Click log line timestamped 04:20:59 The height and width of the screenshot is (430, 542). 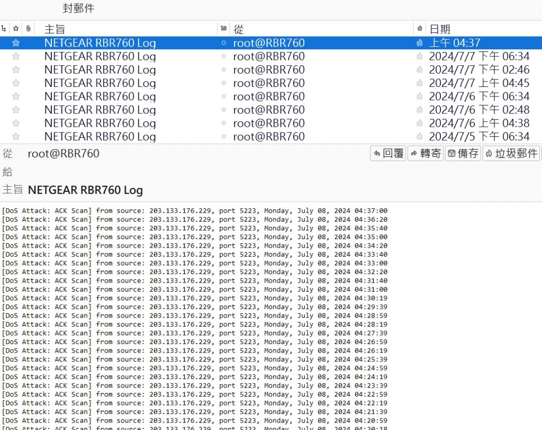195,420
